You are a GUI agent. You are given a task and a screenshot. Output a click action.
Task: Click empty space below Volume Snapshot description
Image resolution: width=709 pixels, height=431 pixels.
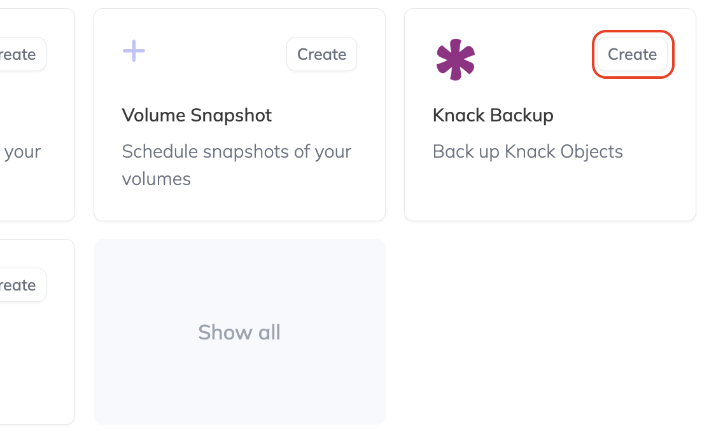(x=239, y=205)
